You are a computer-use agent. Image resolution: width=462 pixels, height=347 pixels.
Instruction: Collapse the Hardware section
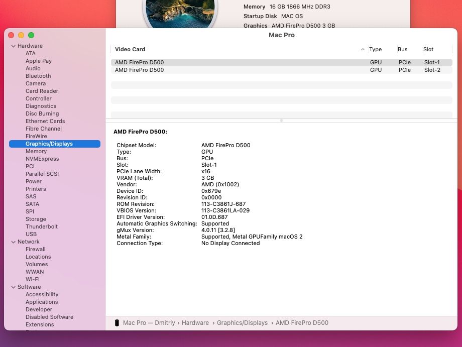pos(13,46)
